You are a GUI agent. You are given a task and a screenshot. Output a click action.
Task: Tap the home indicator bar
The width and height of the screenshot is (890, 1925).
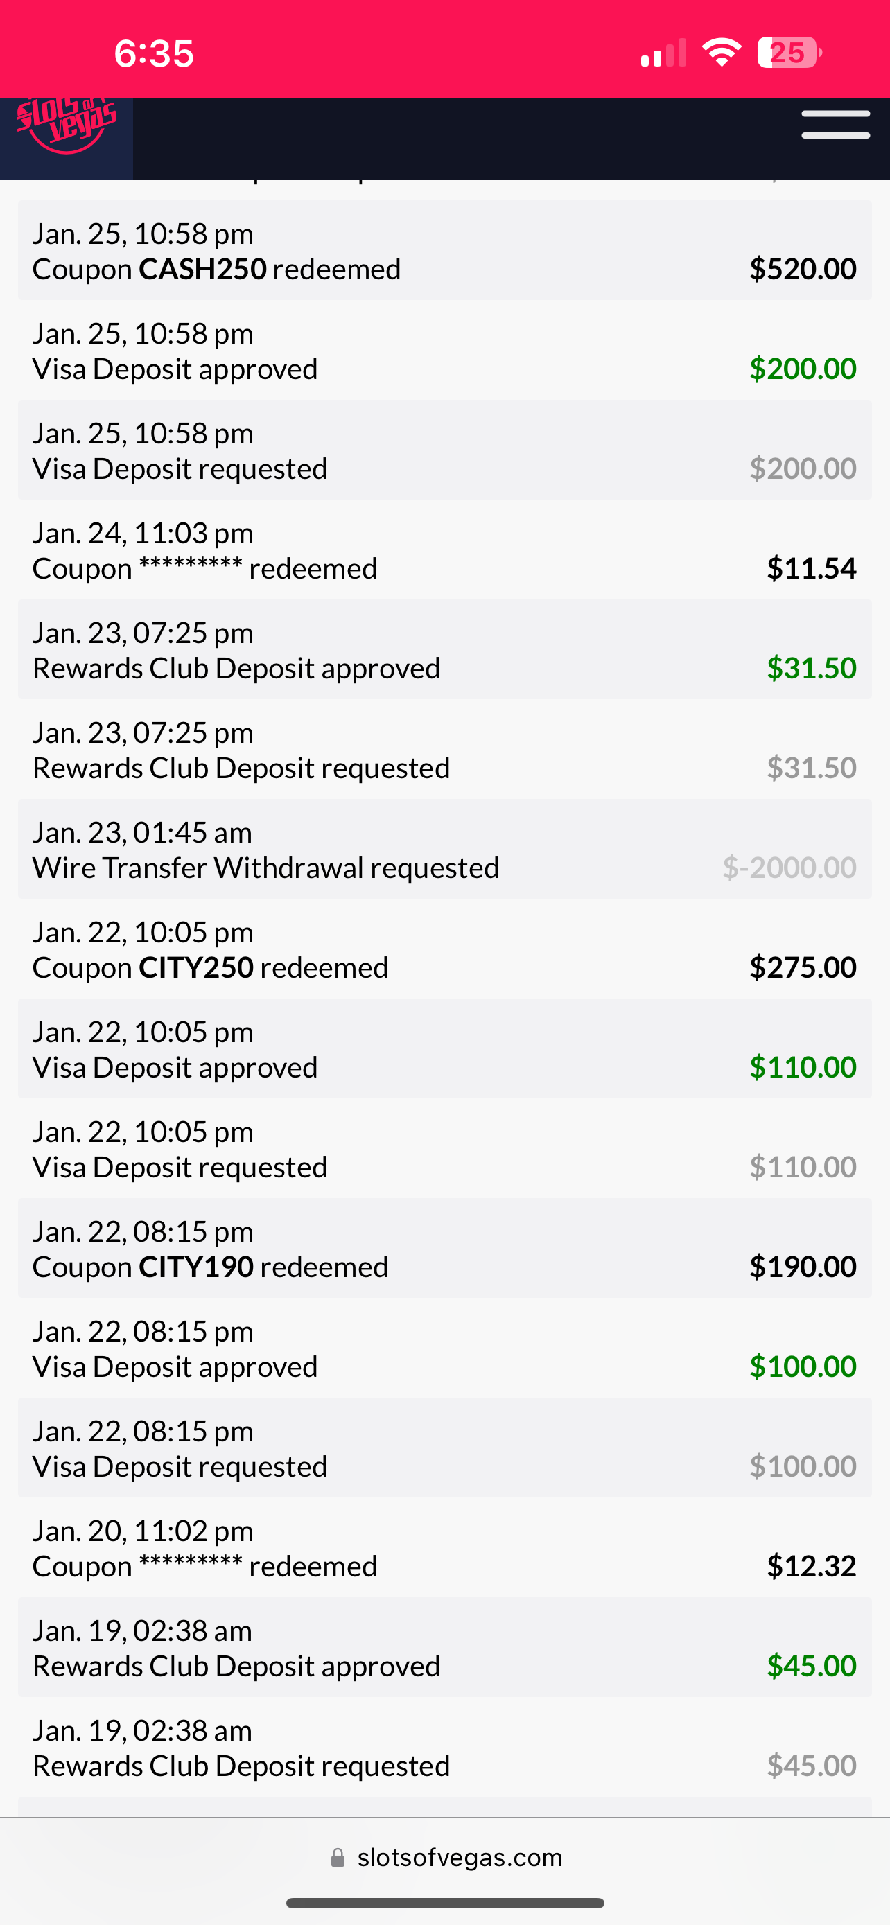pos(444,1903)
